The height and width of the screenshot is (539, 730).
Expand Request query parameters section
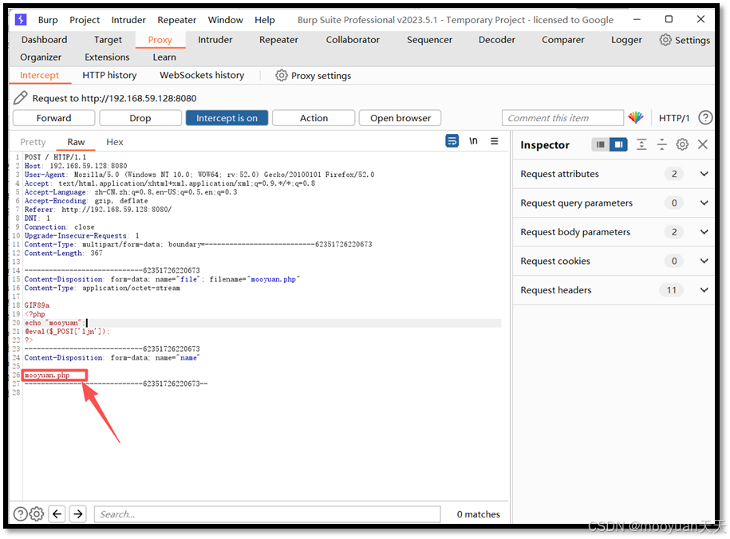click(614, 203)
